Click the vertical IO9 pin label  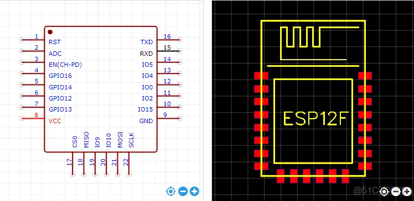(x=97, y=142)
